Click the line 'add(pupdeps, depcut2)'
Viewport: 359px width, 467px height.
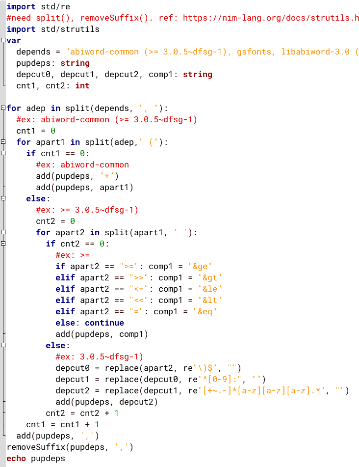point(107,402)
